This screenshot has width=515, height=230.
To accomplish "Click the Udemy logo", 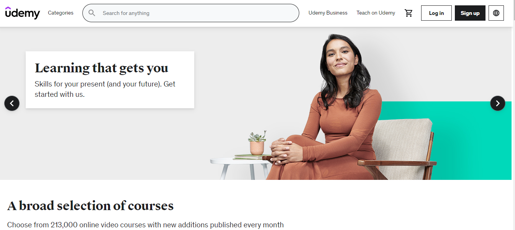I will point(23,13).
